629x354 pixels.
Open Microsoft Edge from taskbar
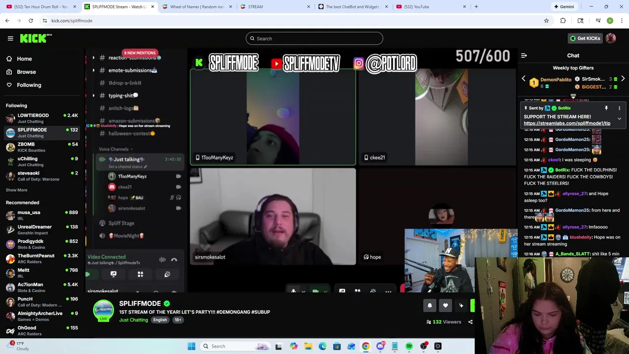click(x=322, y=346)
